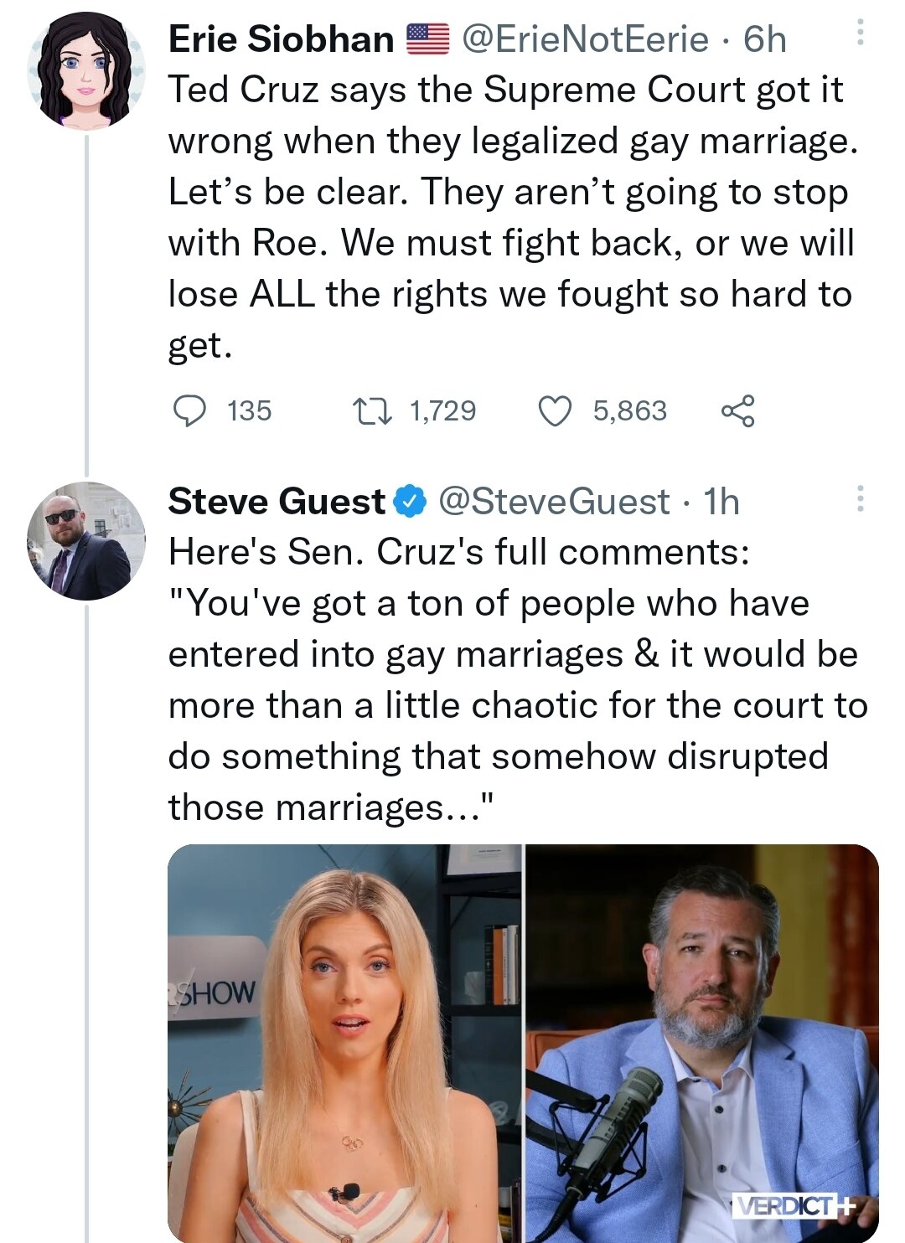The height and width of the screenshot is (1243, 905).
Task: Click the reply icon on Erie Siobhan's tweet
Action: click(189, 410)
